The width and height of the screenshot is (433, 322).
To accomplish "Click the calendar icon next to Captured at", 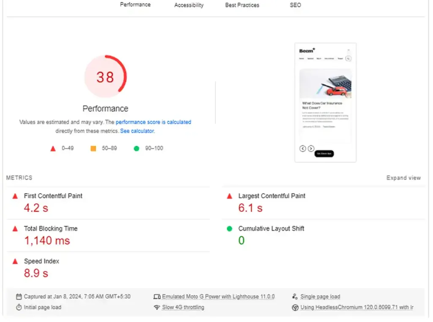I will click(x=19, y=297).
